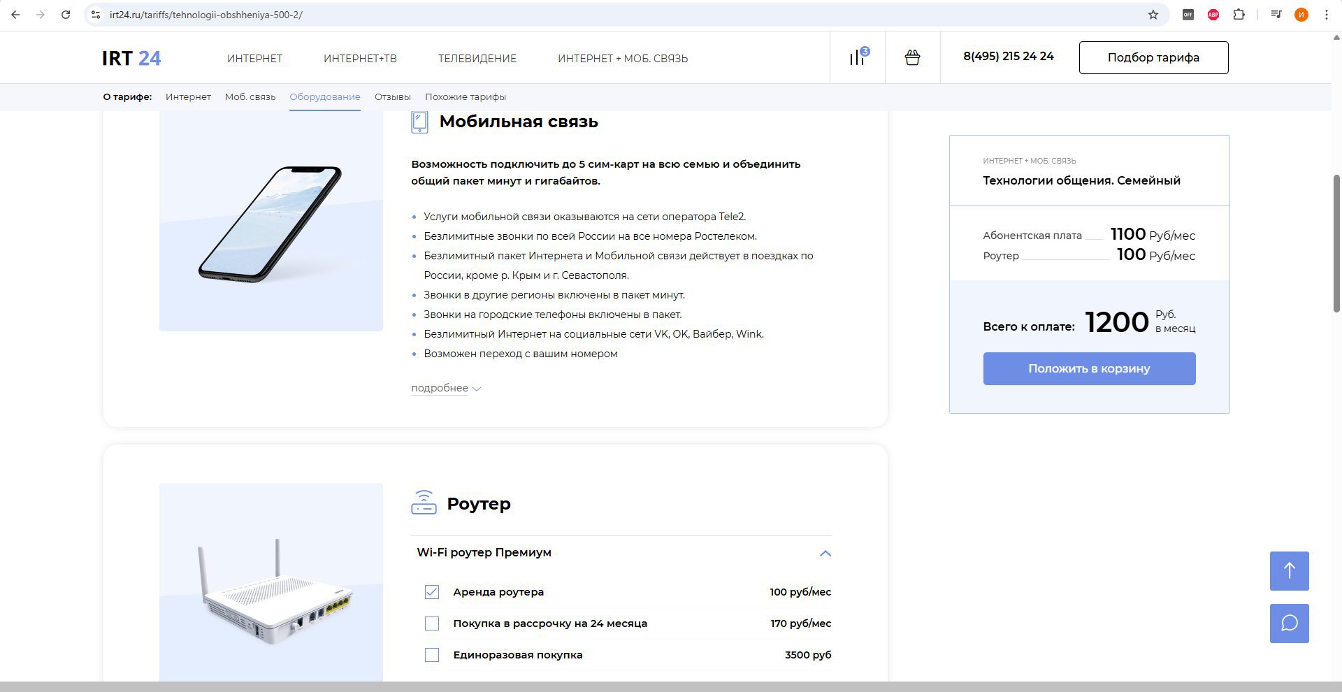Reload the page
Screen dimensions: 1342x692
tap(66, 15)
